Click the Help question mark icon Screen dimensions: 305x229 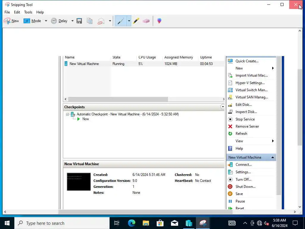230,148
